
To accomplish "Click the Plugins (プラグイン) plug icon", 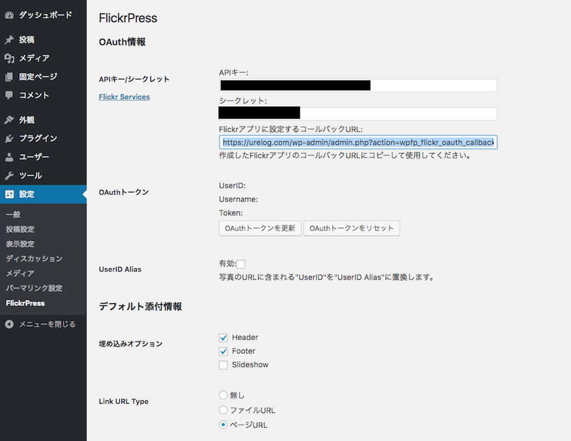I will coord(9,138).
